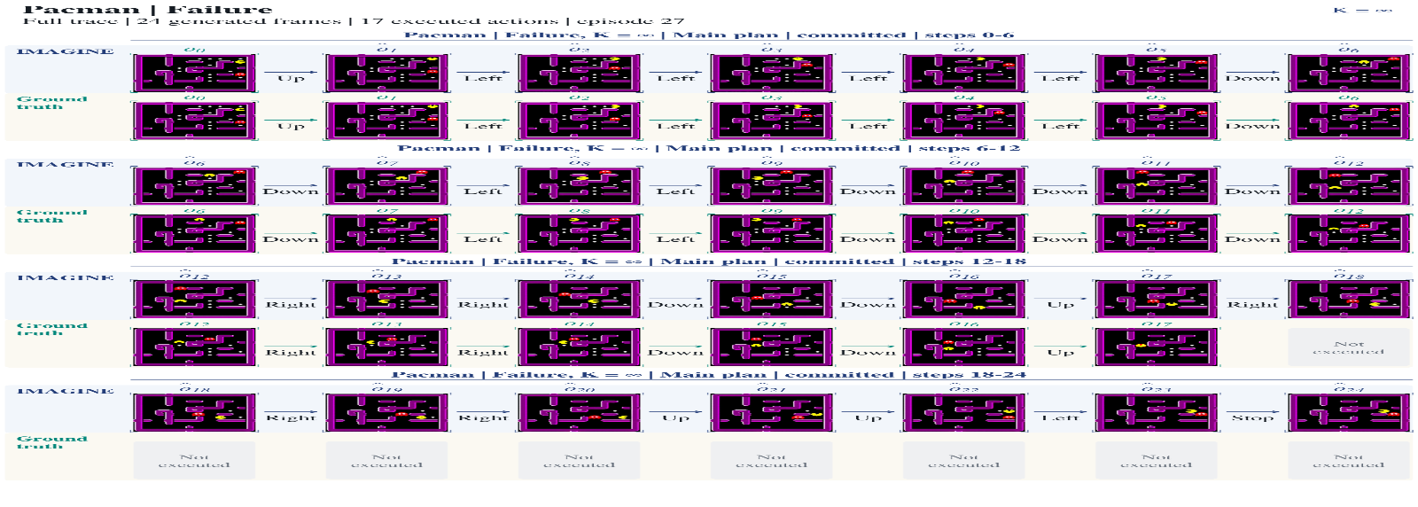Open IMAGINE frame ô19 thumbnail
The image size is (1418, 507).
pos(387,413)
